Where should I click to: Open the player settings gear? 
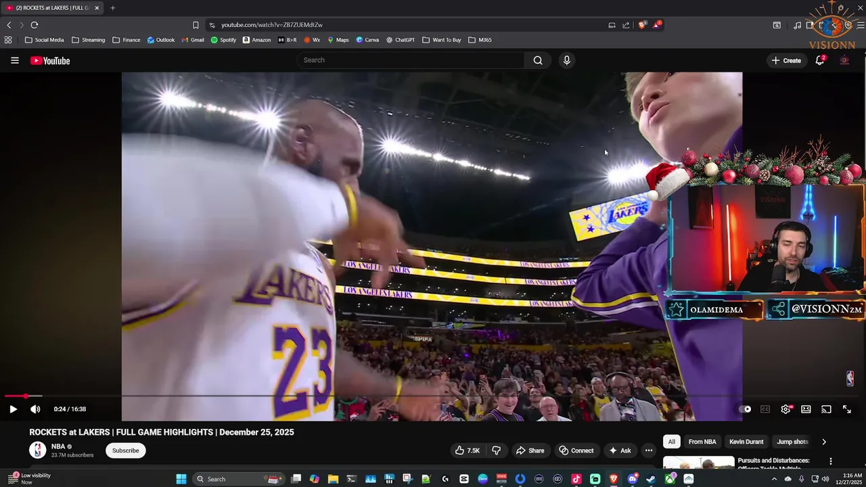pyautogui.click(x=785, y=409)
